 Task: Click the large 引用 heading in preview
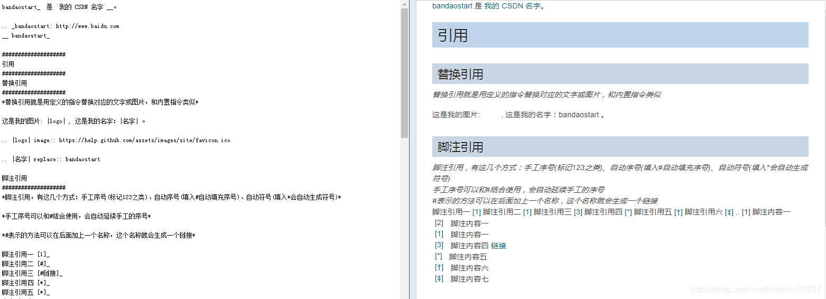point(620,35)
